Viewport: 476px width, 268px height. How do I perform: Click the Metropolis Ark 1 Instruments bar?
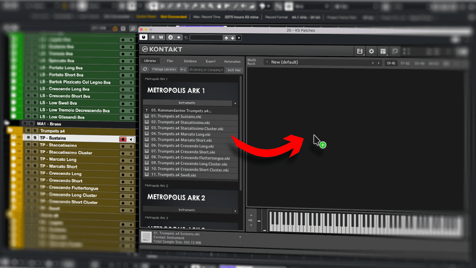pos(187,103)
